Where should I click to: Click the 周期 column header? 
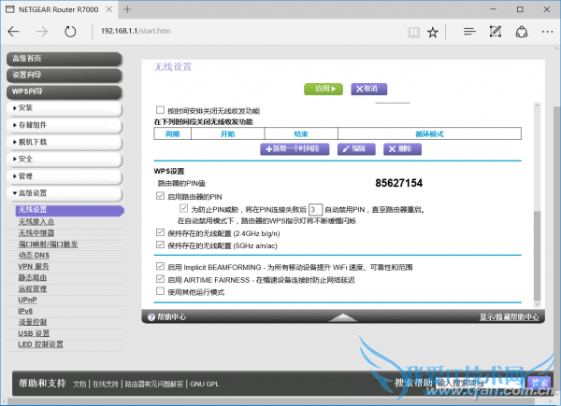[172, 133]
